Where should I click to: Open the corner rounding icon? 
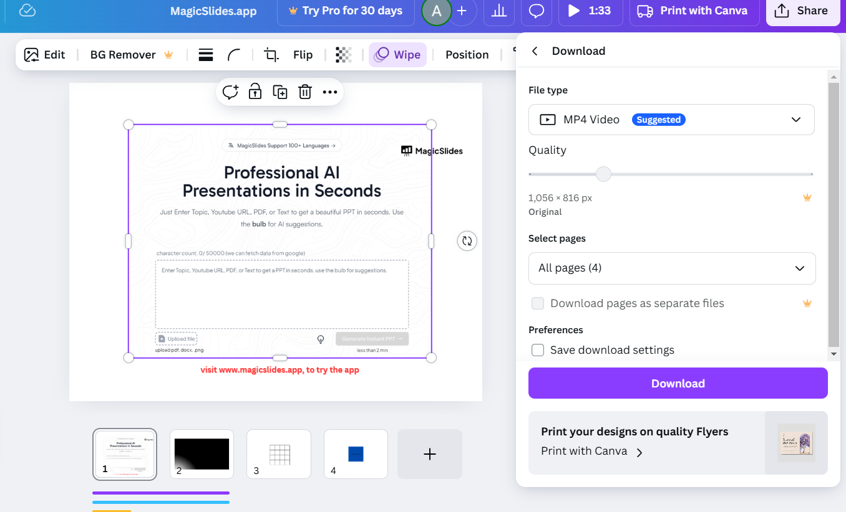click(234, 55)
